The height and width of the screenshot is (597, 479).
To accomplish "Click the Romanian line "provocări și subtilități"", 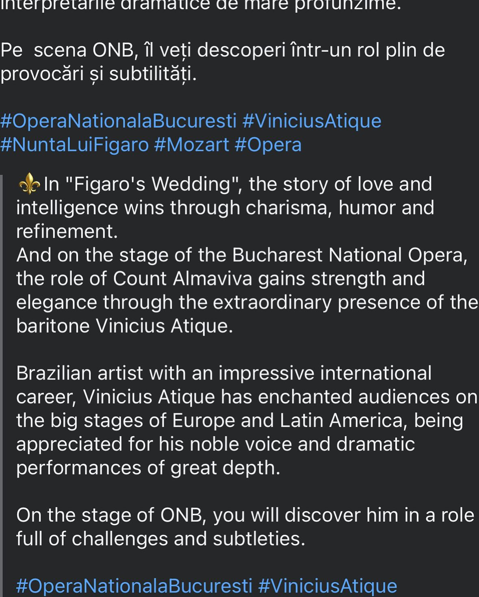I will [98, 74].
